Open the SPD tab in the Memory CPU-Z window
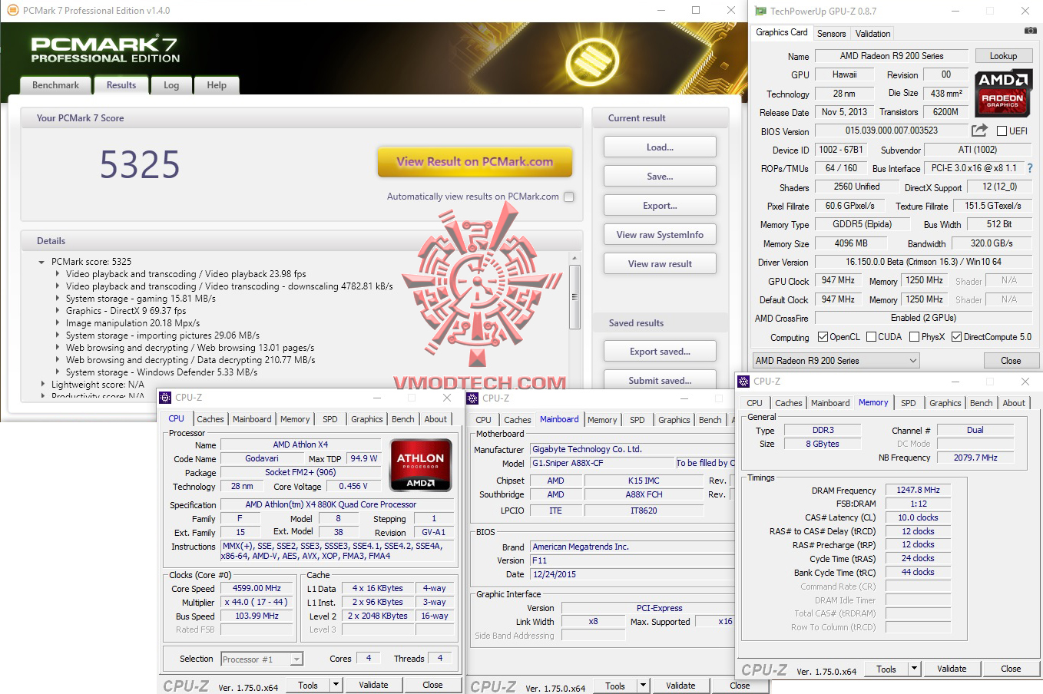The image size is (1043, 694). click(x=908, y=403)
